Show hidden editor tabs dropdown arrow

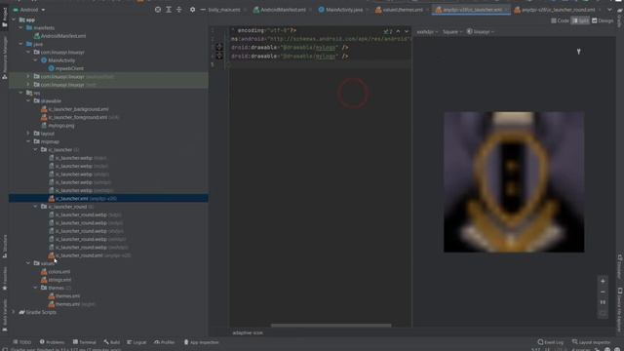point(609,10)
